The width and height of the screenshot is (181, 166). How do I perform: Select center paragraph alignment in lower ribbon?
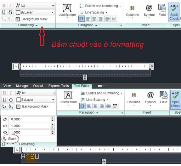[95, 106]
